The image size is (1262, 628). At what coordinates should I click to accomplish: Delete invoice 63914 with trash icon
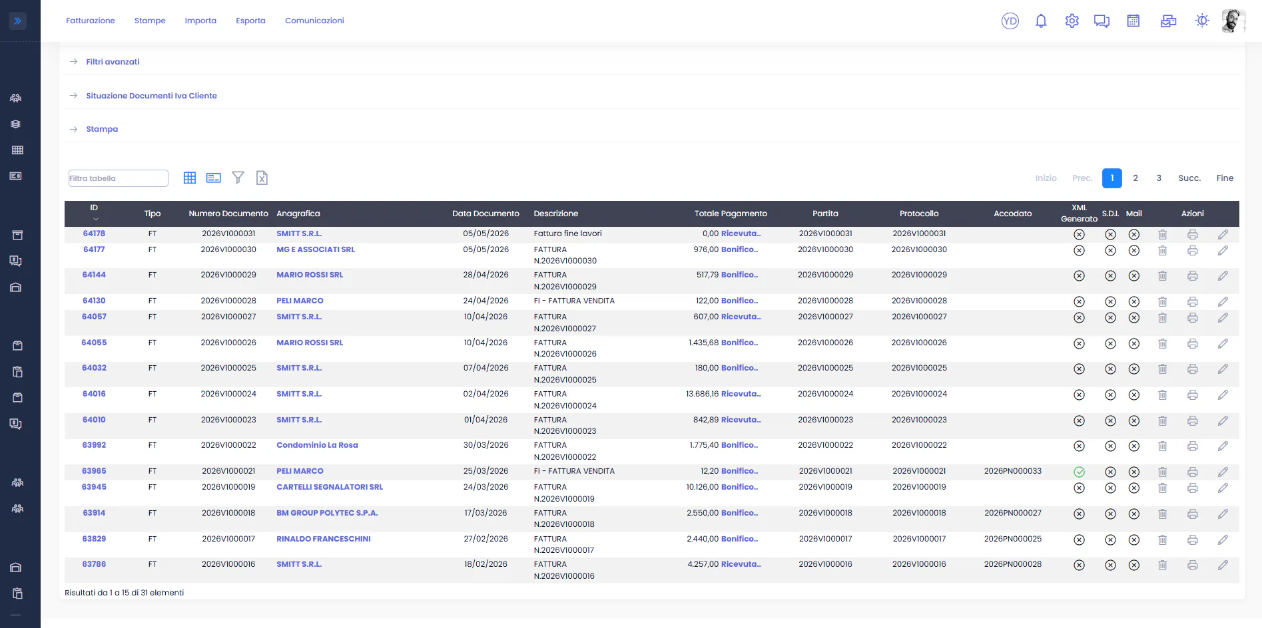click(1162, 514)
